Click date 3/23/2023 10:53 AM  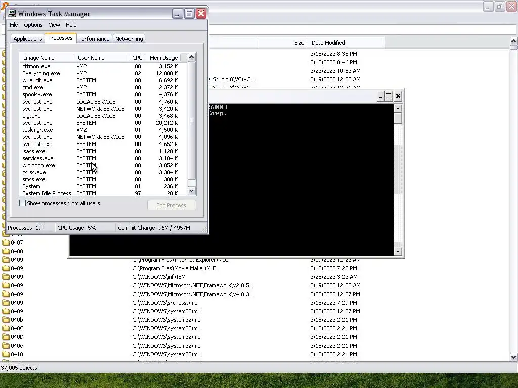[x=335, y=71]
